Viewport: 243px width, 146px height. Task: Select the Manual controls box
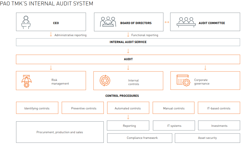click(x=174, y=108)
